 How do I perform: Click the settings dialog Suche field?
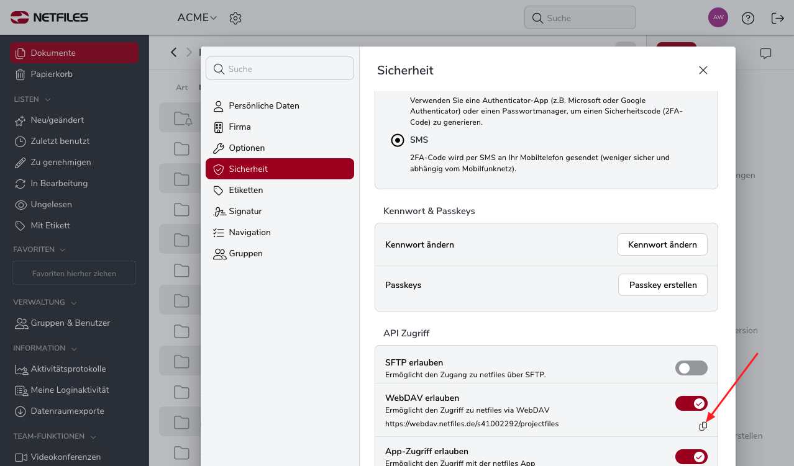click(x=280, y=69)
